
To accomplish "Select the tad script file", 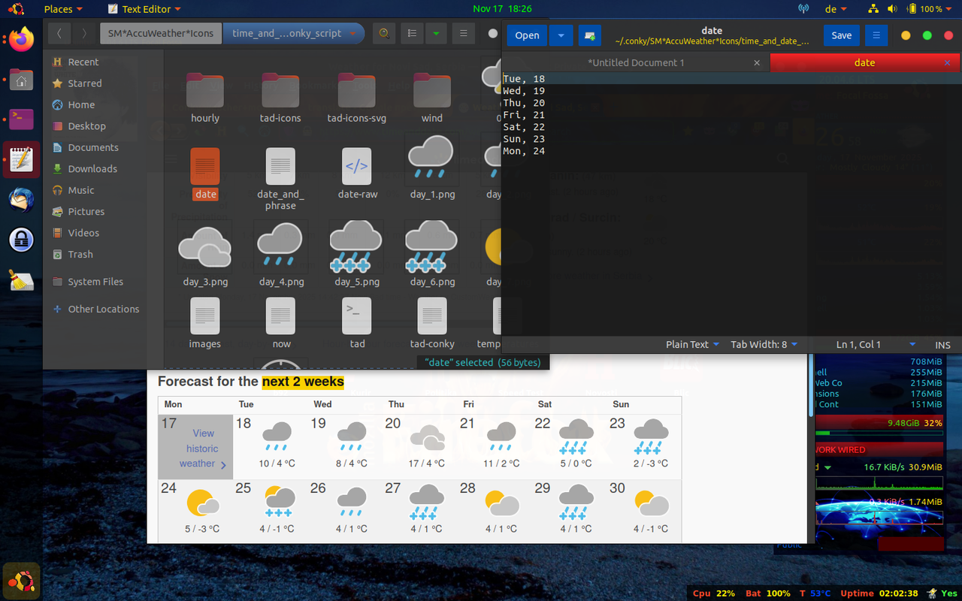I will 357,323.
